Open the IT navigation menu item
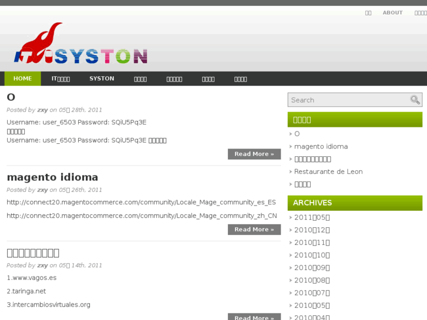The width and height of the screenshot is (427, 320). pos(60,79)
